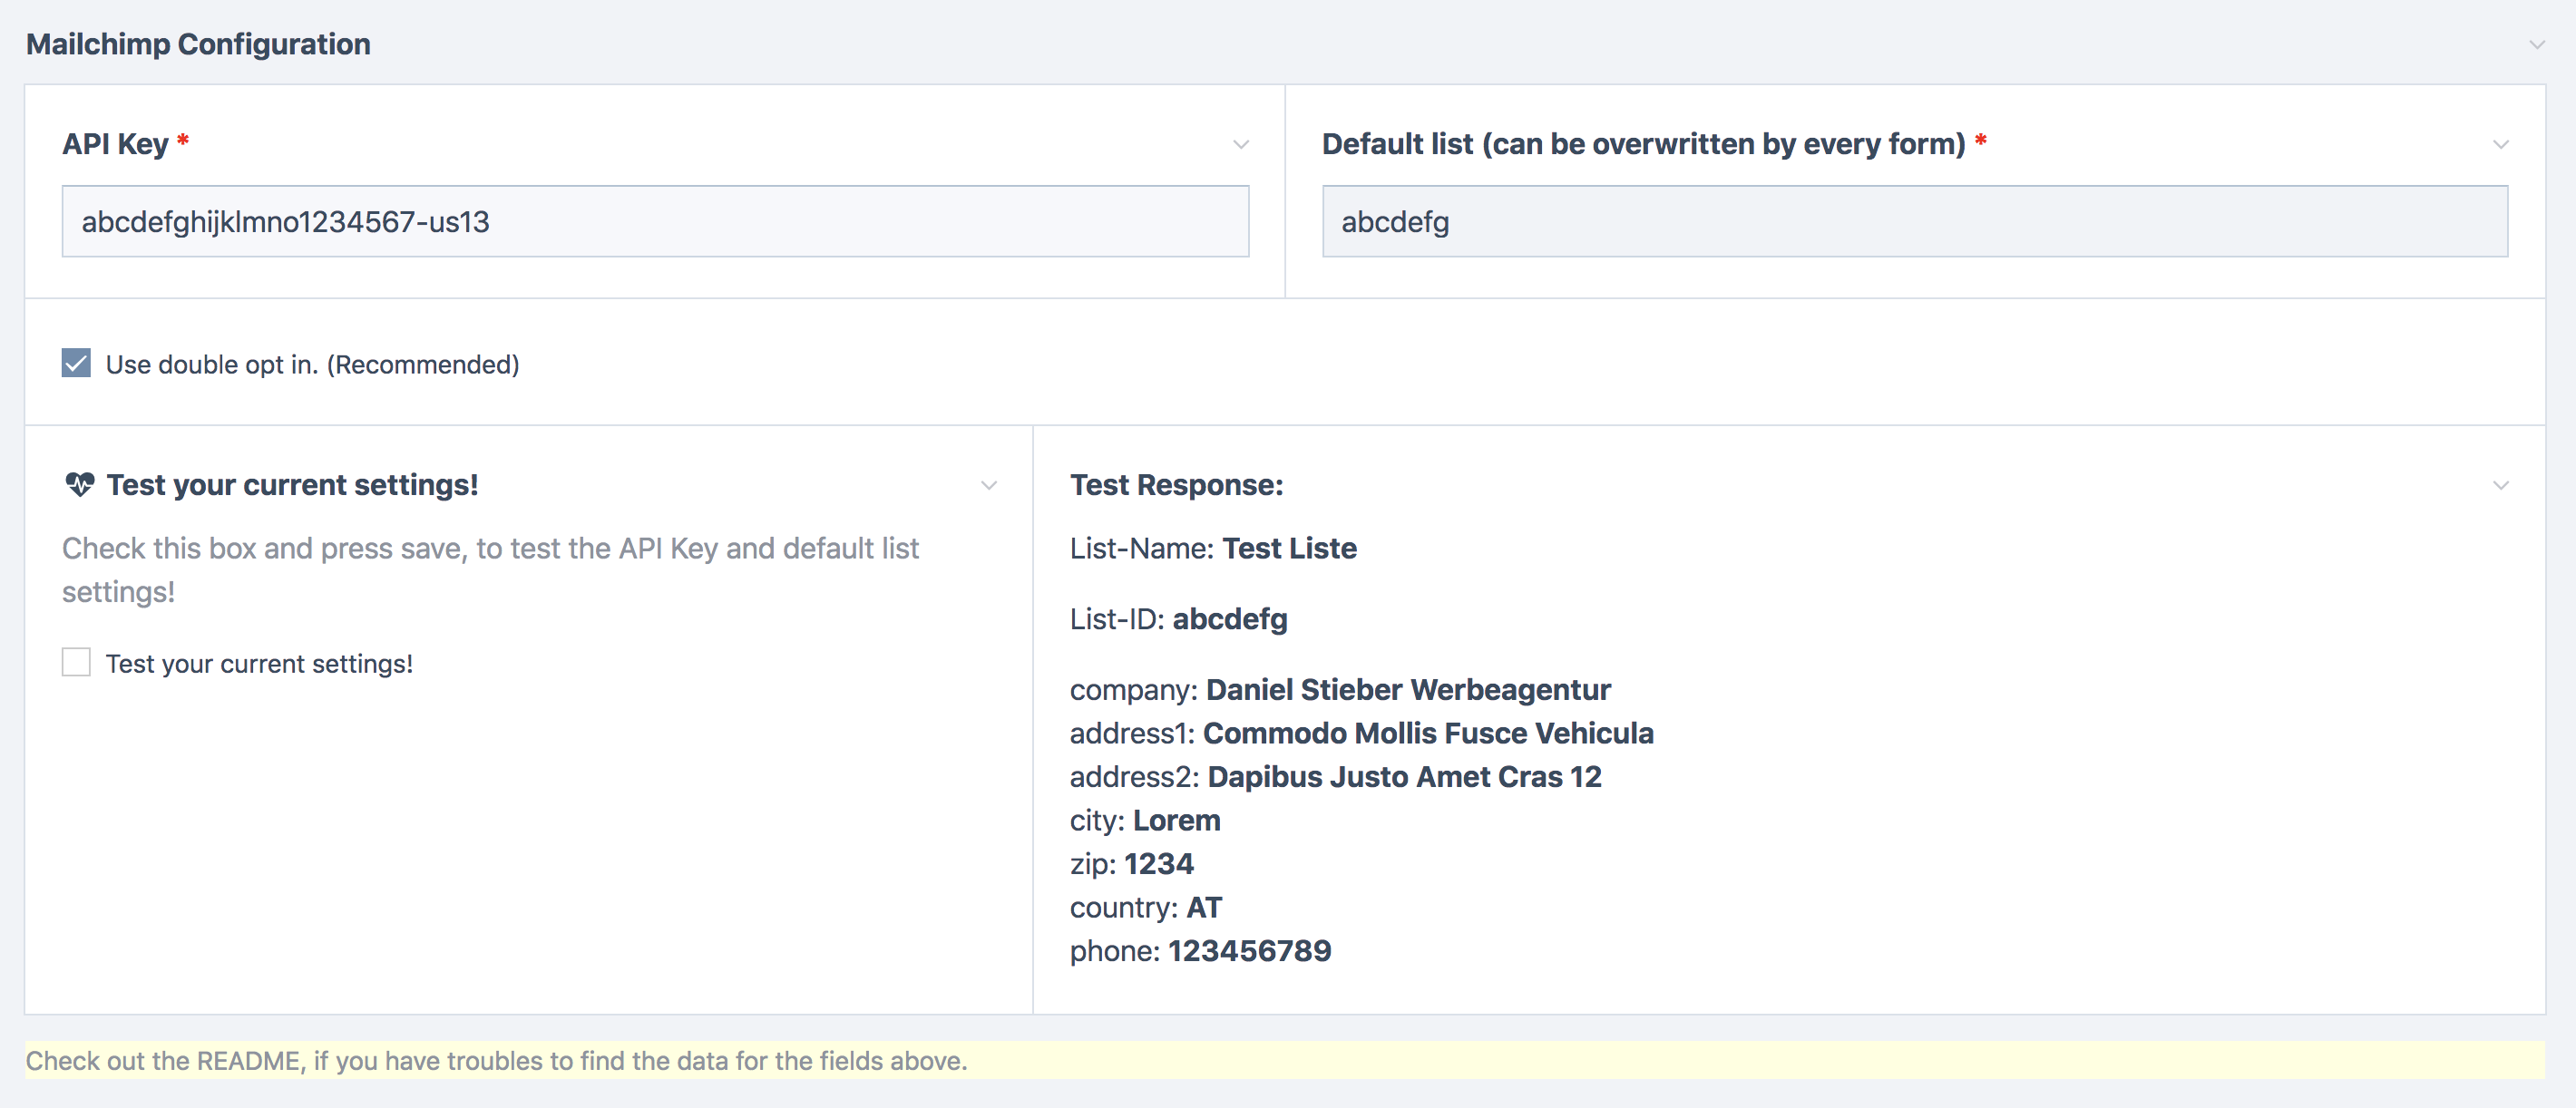Click the Test Liste list name value
Viewport: 2576px width, 1108px height.
tap(1289, 548)
